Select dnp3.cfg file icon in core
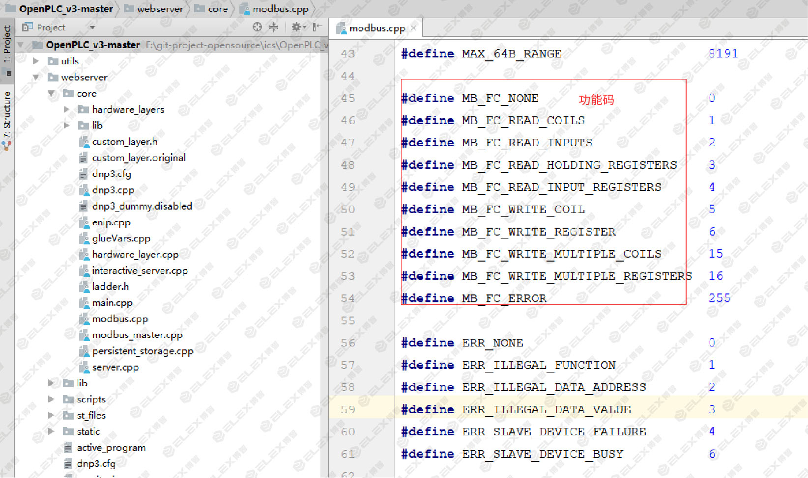The image size is (808, 478). coord(84,174)
